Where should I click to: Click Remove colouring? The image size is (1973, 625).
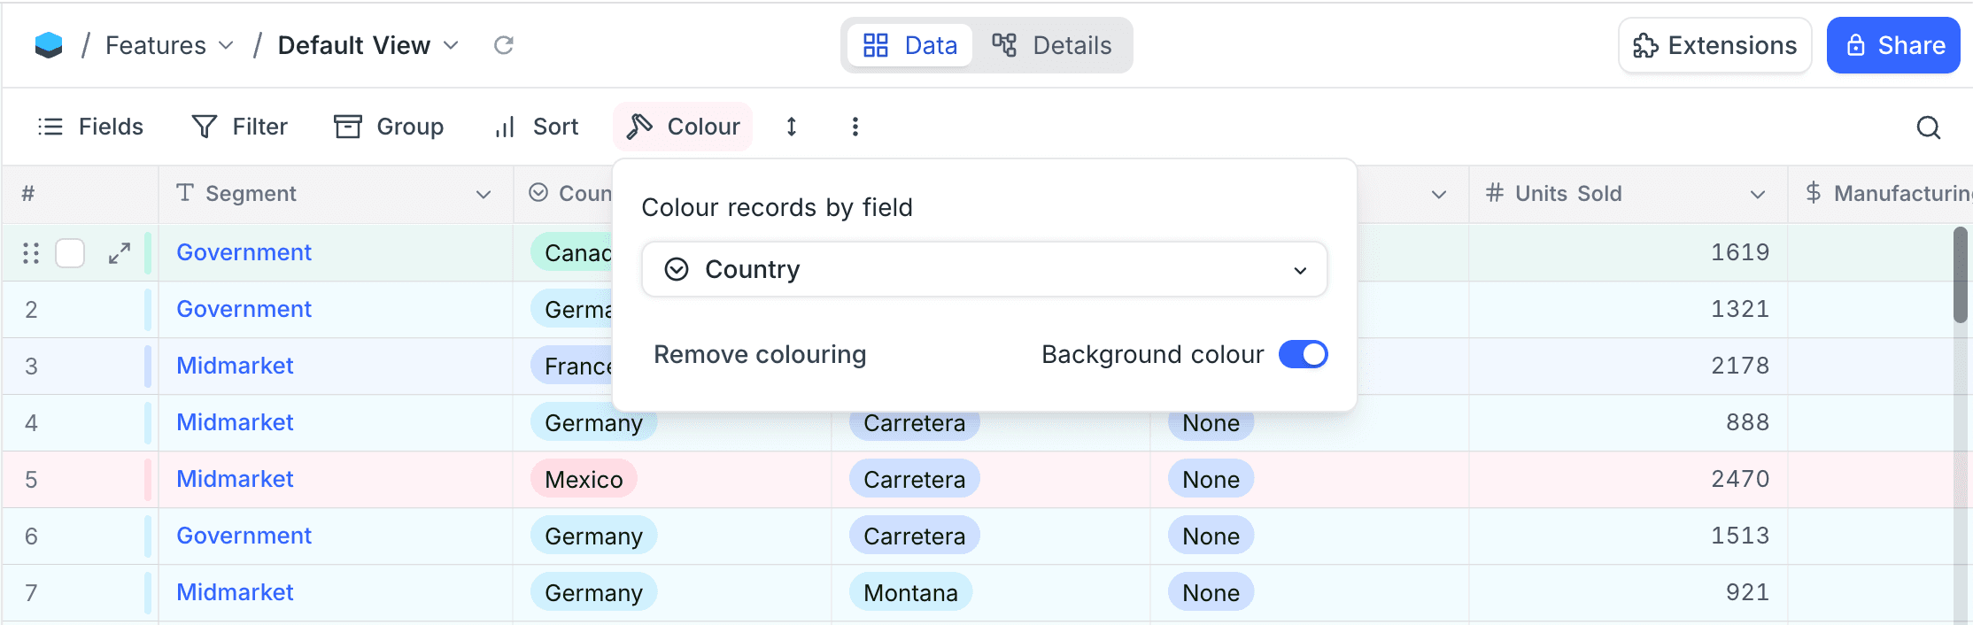pyautogui.click(x=760, y=354)
